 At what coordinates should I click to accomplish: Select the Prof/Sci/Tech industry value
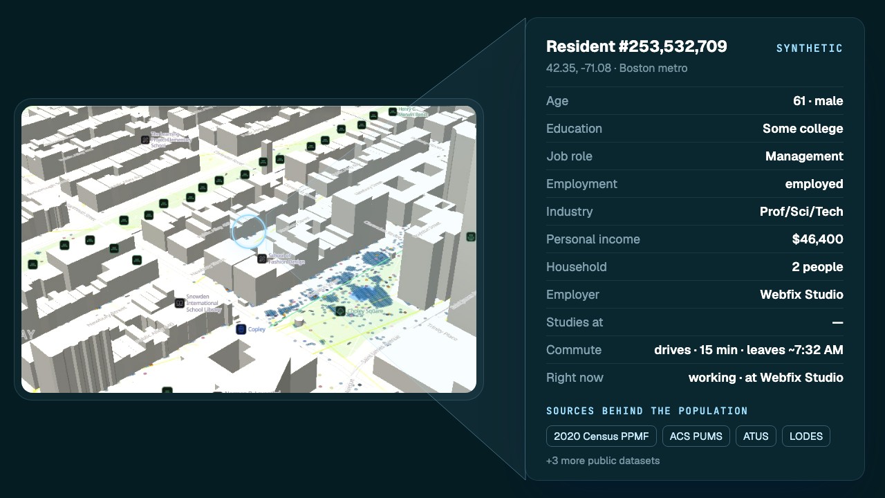[x=801, y=212]
